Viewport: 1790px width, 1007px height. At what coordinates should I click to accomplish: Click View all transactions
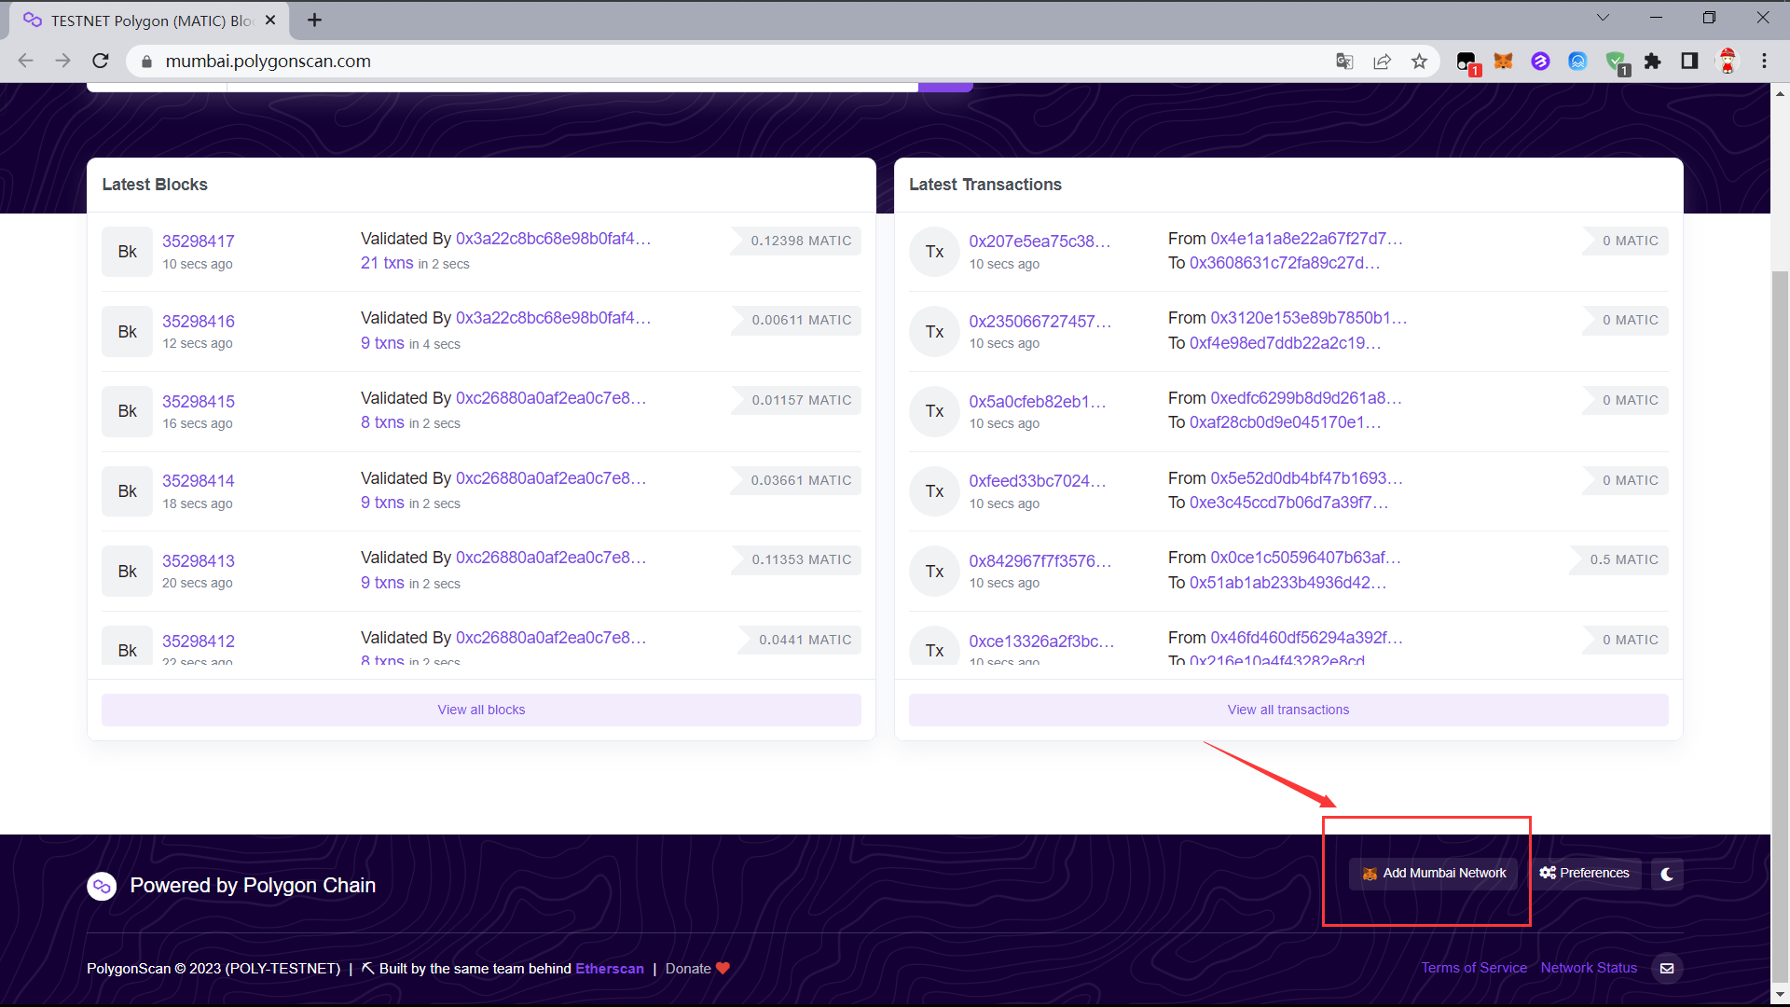pos(1287,710)
